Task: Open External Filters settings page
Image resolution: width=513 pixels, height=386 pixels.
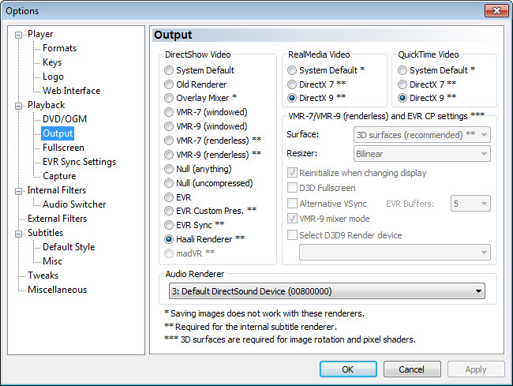Action: 57,219
